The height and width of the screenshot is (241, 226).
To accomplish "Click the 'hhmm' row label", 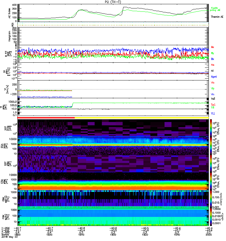I will click(5, 235).
